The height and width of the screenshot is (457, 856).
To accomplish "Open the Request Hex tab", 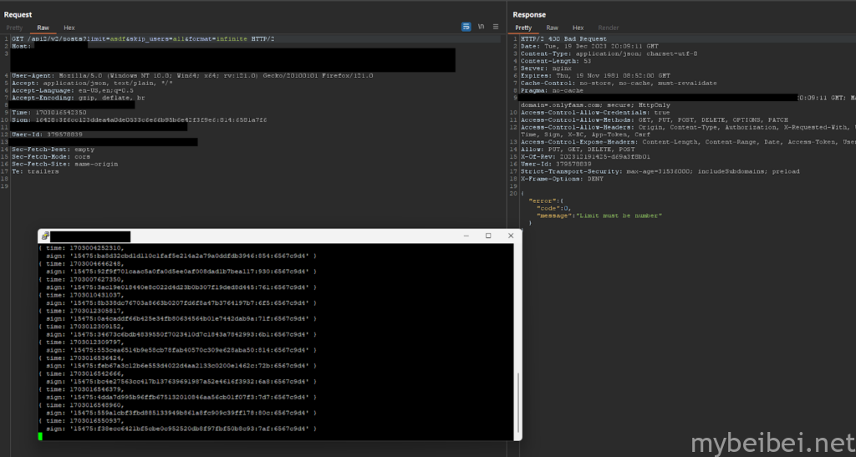I will coord(69,28).
